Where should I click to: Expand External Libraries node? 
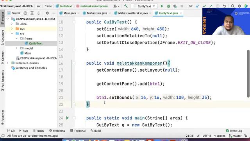(7, 63)
